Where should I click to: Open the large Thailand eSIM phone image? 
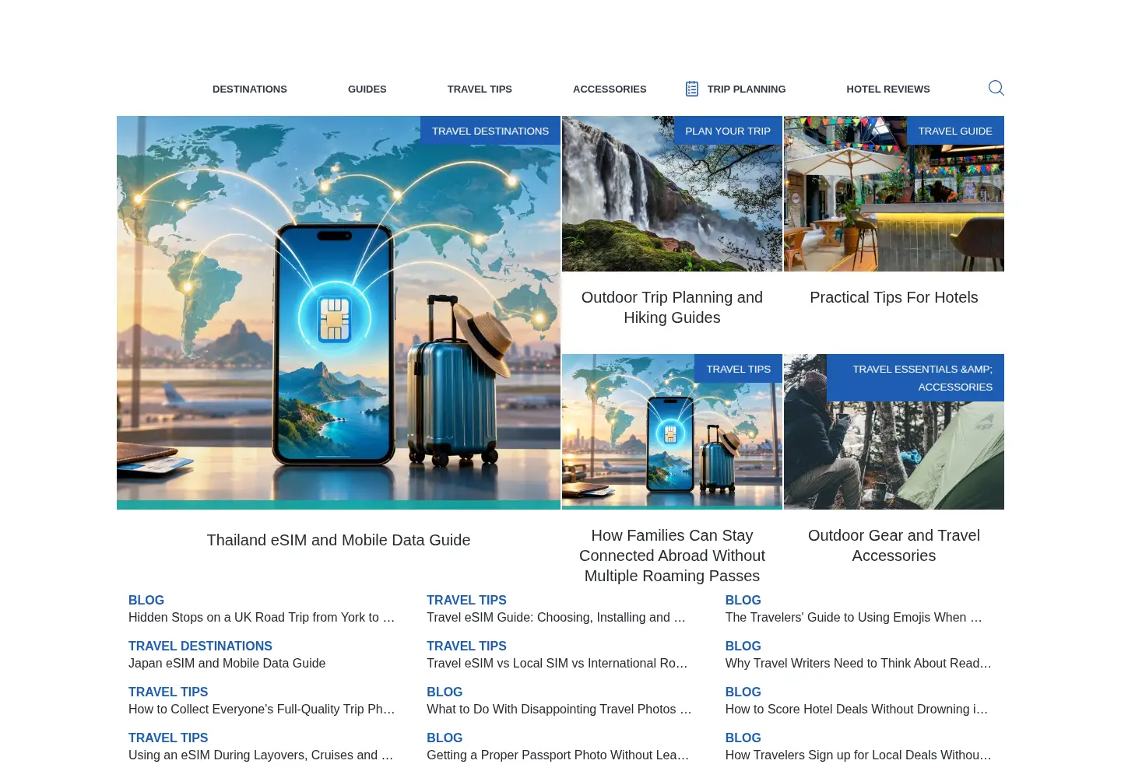coord(339,313)
